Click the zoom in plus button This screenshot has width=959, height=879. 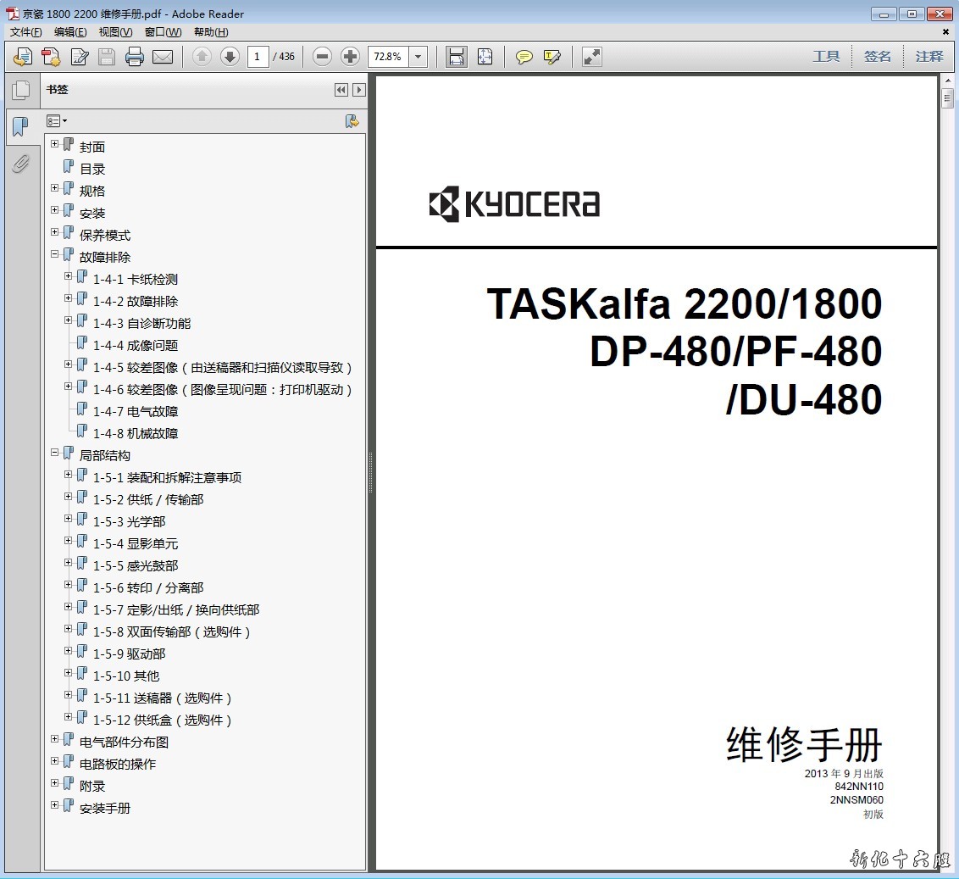click(350, 57)
